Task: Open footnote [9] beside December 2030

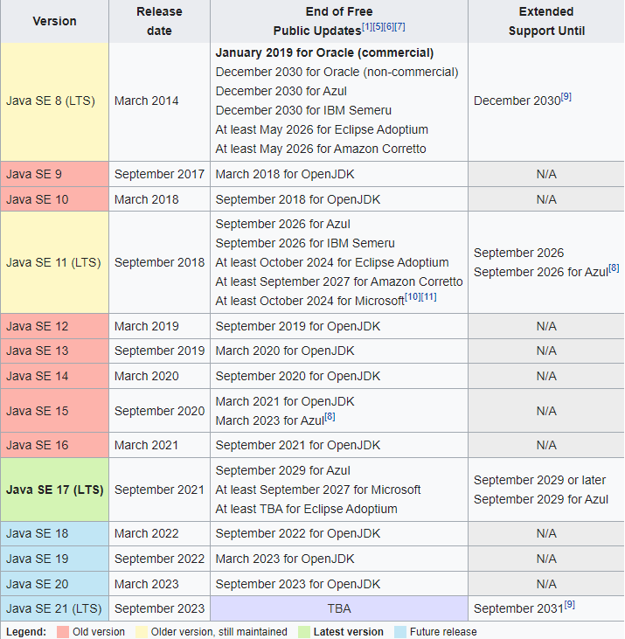Action: [x=566, y=96]
